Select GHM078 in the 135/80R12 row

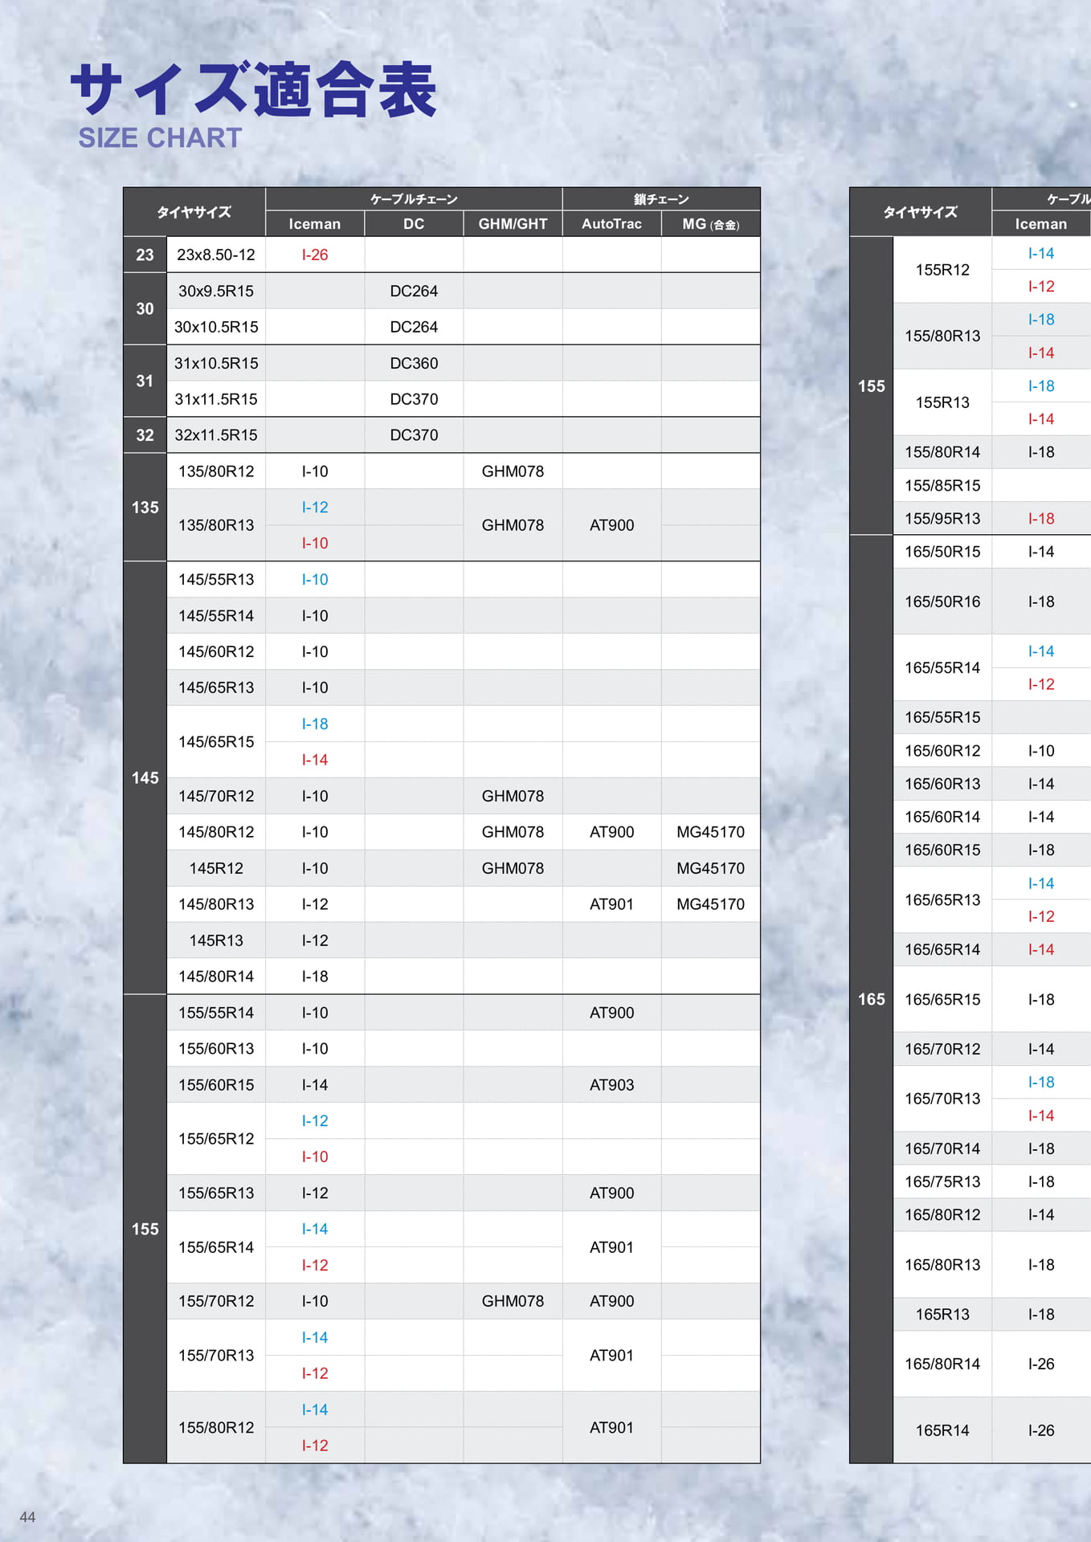tap(513, 471)
